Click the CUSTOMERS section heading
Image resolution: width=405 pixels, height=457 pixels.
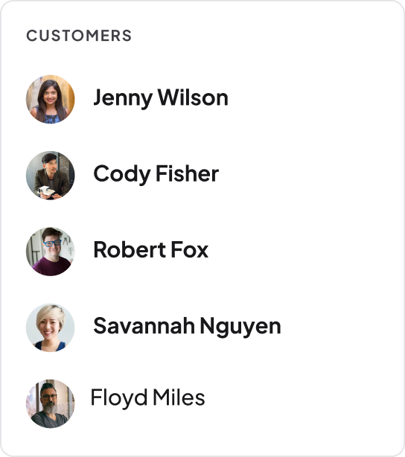79,36
